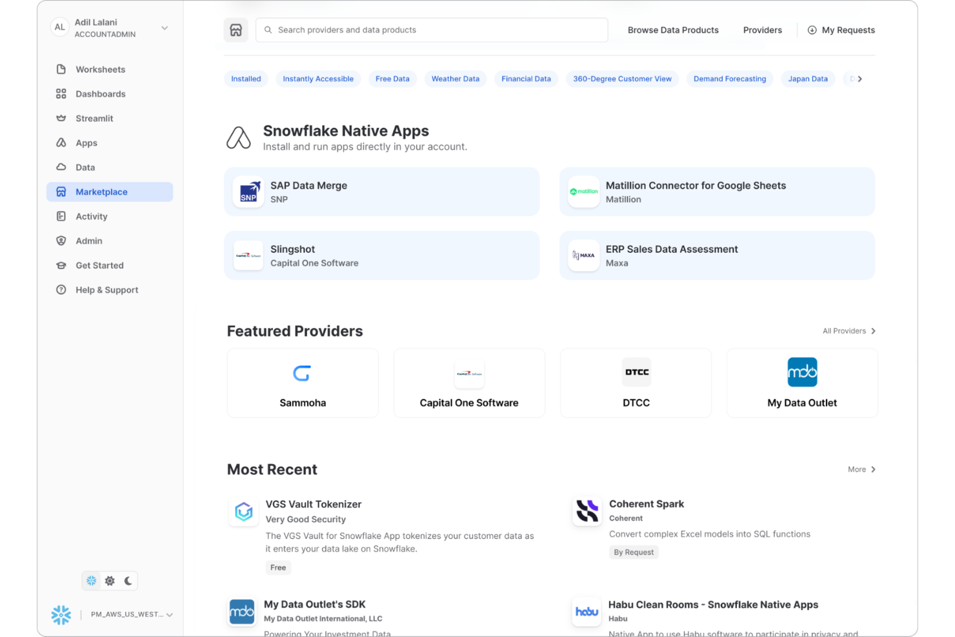Open the Data section icon

point(61,167)
